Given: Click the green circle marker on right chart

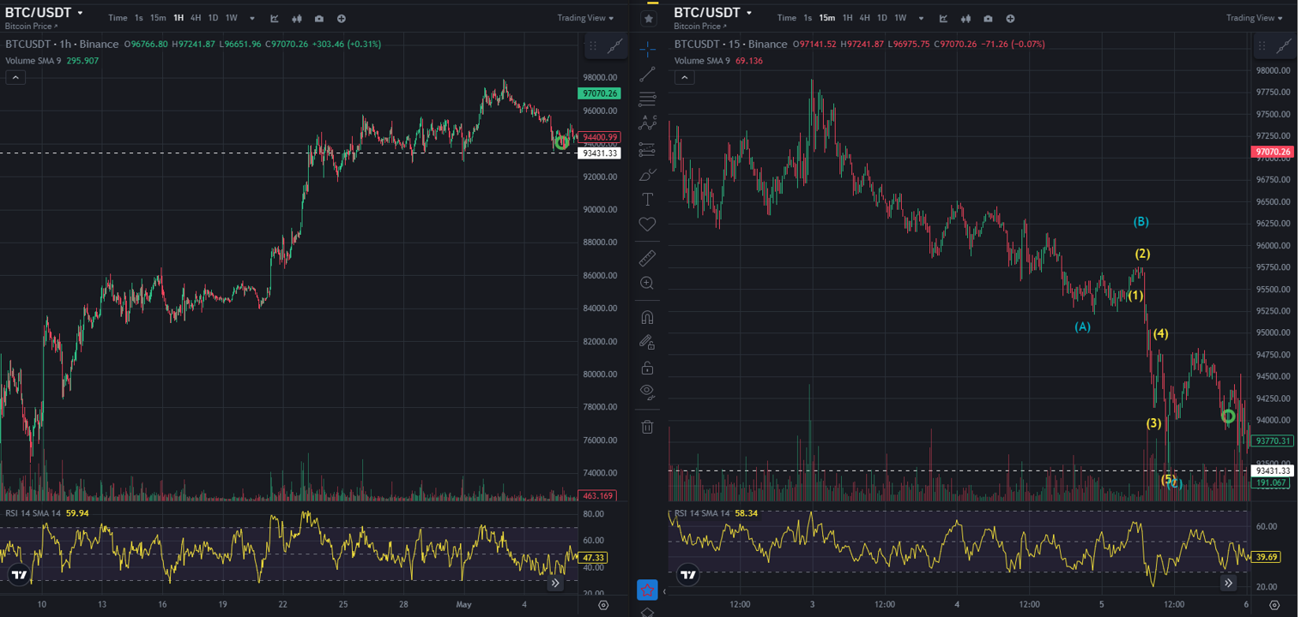Looking at the screenshot, I should pyautogui.click(x=1228, y=416).
